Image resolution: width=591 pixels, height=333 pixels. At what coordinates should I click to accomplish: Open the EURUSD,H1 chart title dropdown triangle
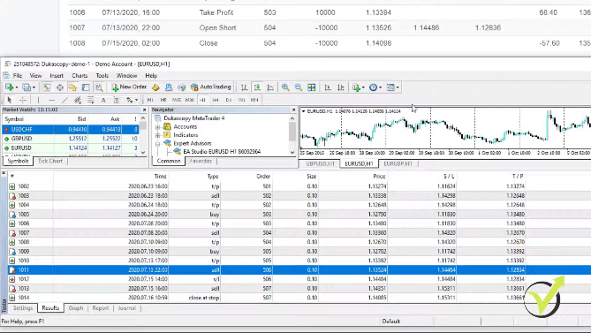pyautogui.click(x=303, y=111)
